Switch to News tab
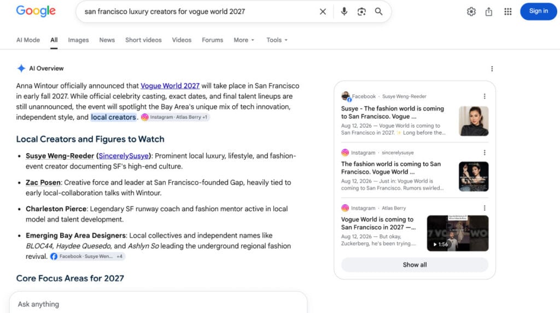The height and width of the screenshot is (313, 560). pyautogui.click(x=107, y=40)
